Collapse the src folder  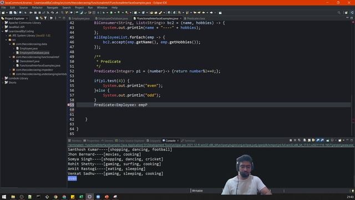point(6,39)
